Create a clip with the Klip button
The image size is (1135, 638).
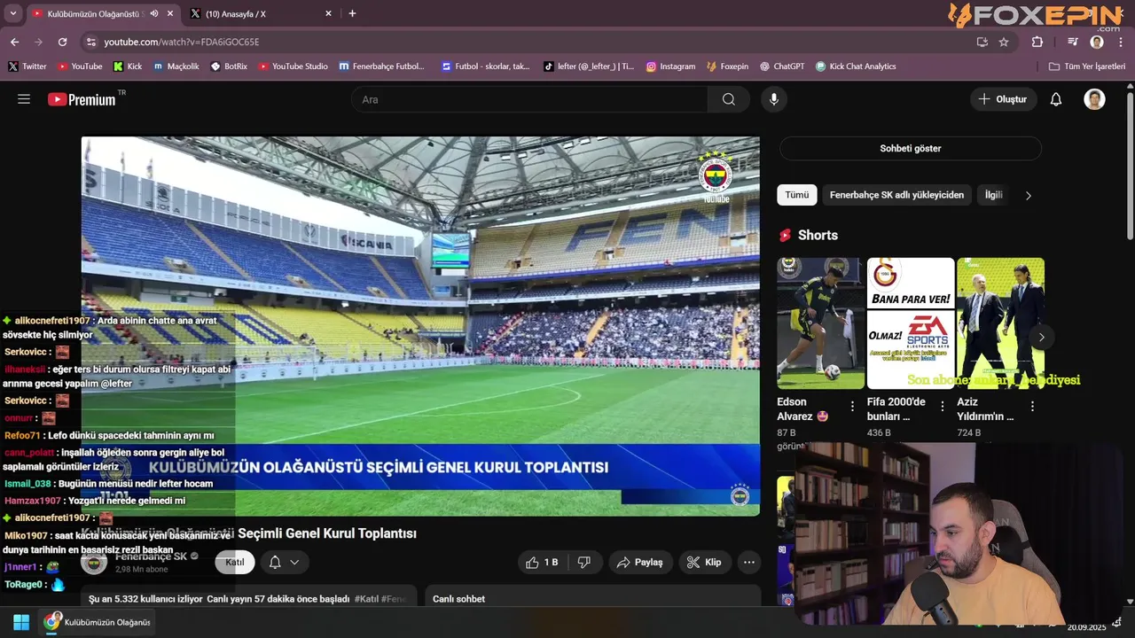(704, 562)
